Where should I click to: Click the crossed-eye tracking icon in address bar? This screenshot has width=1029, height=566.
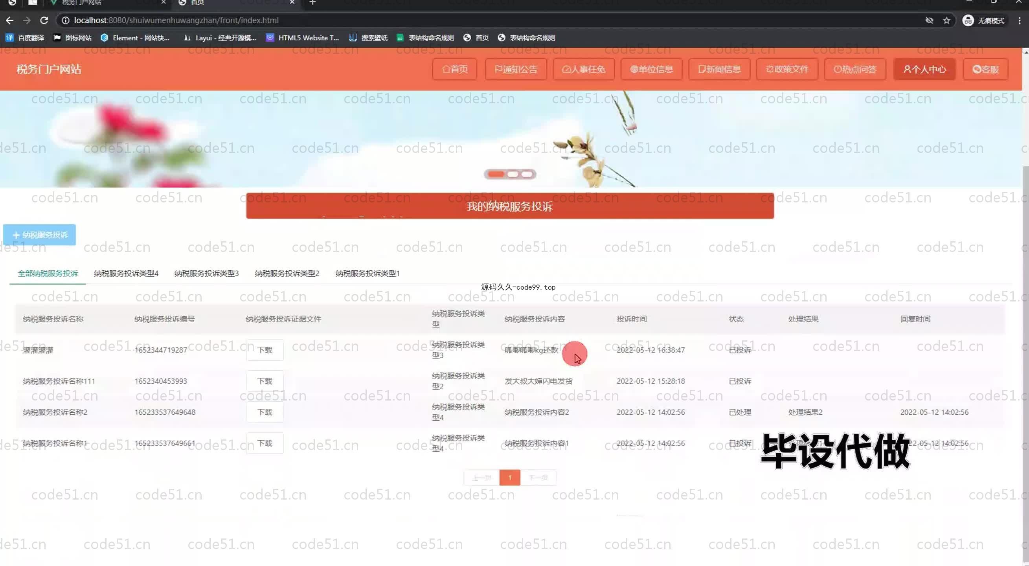[x=929, y=20]
